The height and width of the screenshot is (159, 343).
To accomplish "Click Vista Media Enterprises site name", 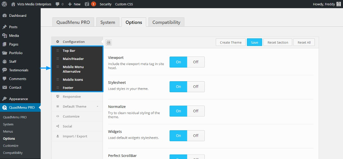I will point(34,4).
